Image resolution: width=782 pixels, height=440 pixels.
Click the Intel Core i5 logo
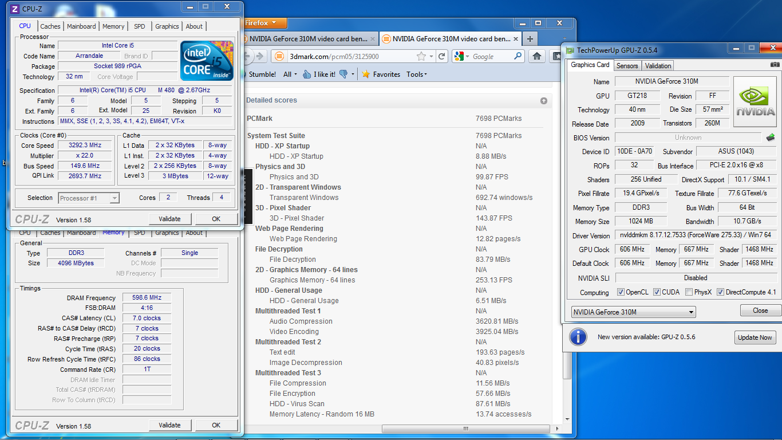pos(207,61)
